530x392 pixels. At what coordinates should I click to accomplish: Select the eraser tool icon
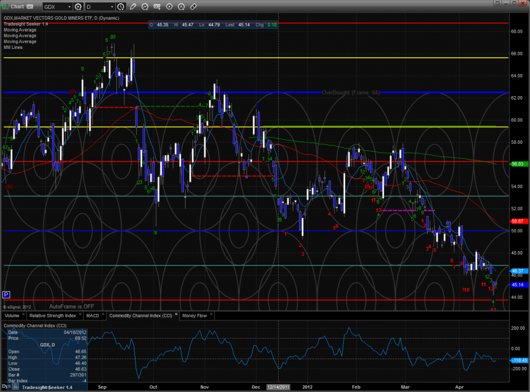tap(193, 7)
